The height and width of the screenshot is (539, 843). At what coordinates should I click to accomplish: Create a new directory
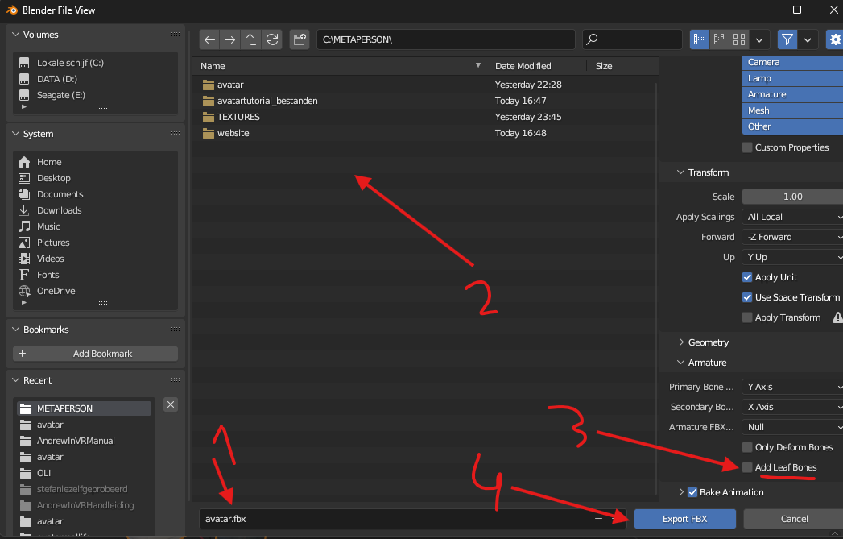pos(300,39)
